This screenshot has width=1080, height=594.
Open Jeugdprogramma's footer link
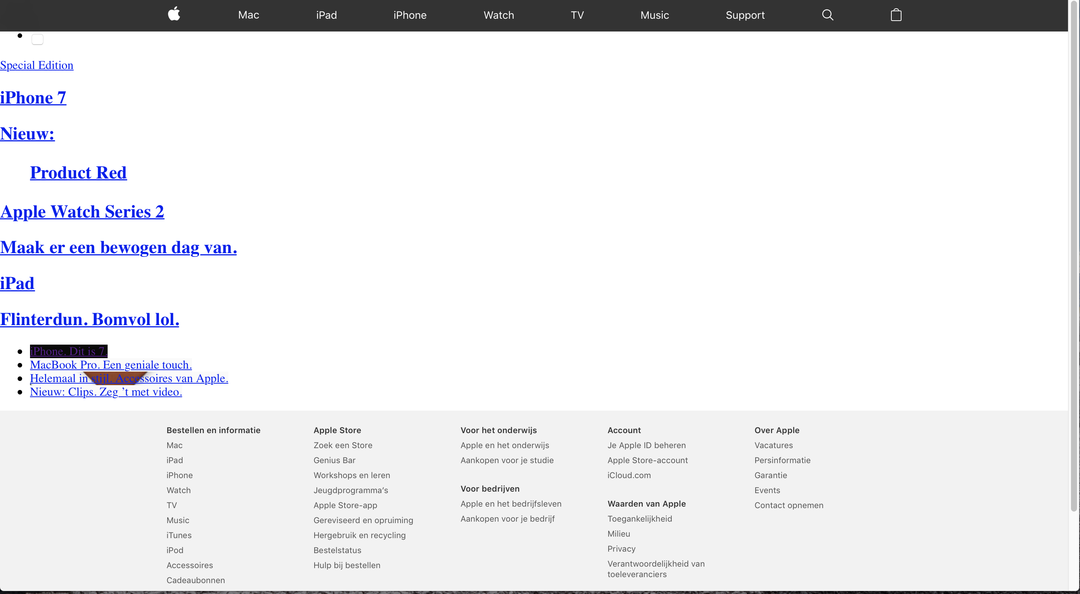[x=351, y=490]
